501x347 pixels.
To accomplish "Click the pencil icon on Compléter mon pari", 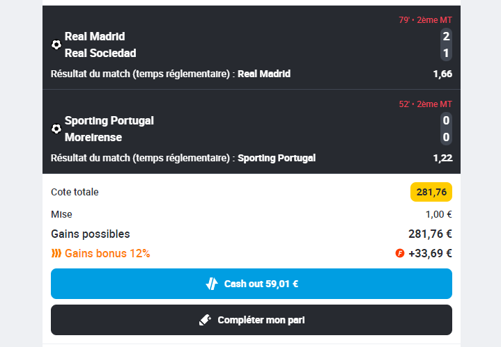I will pos(205,320).
